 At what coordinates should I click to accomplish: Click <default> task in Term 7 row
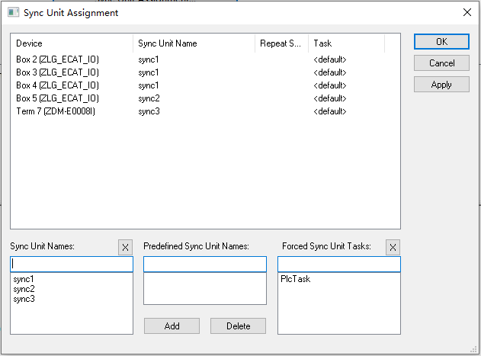pos(330,111)
